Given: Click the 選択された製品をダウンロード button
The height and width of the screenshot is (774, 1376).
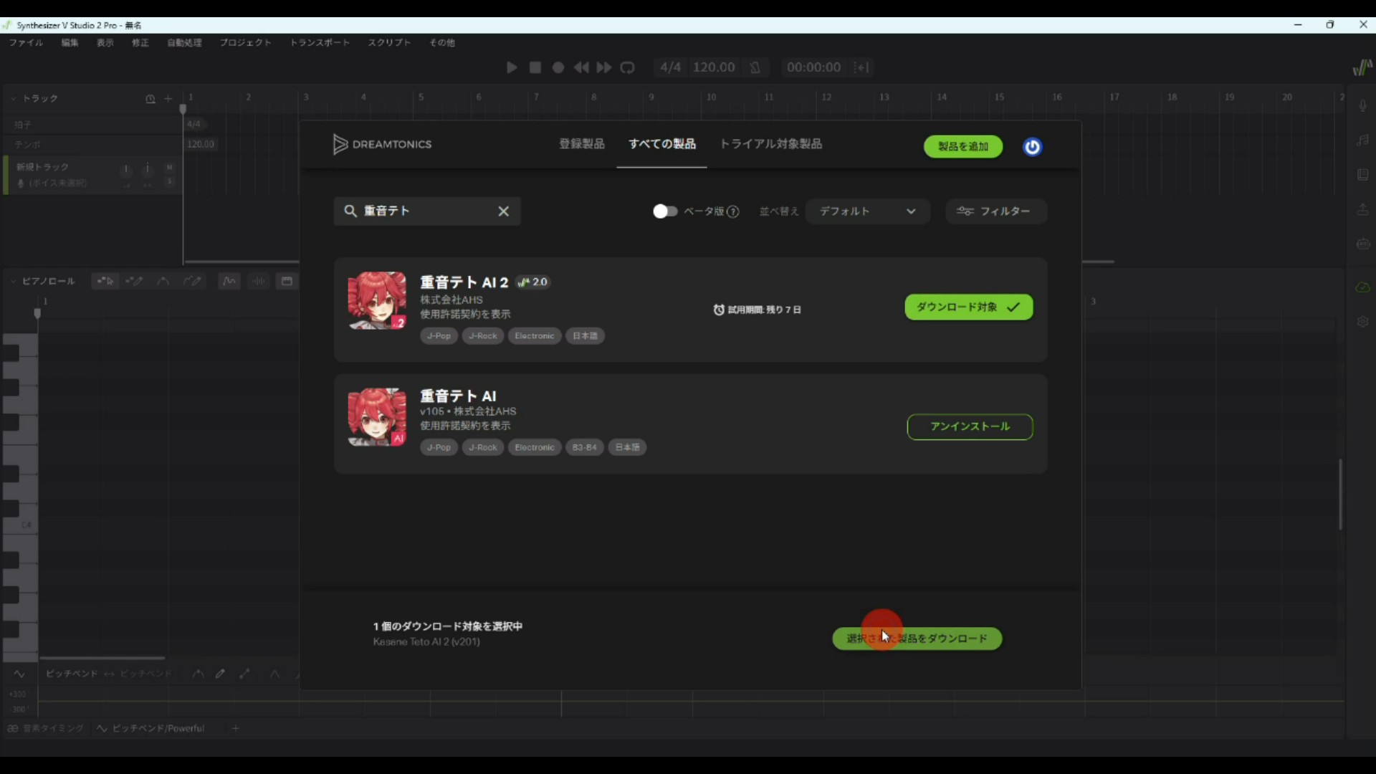Looking at the screenshot, I should (x=917, y=639).
